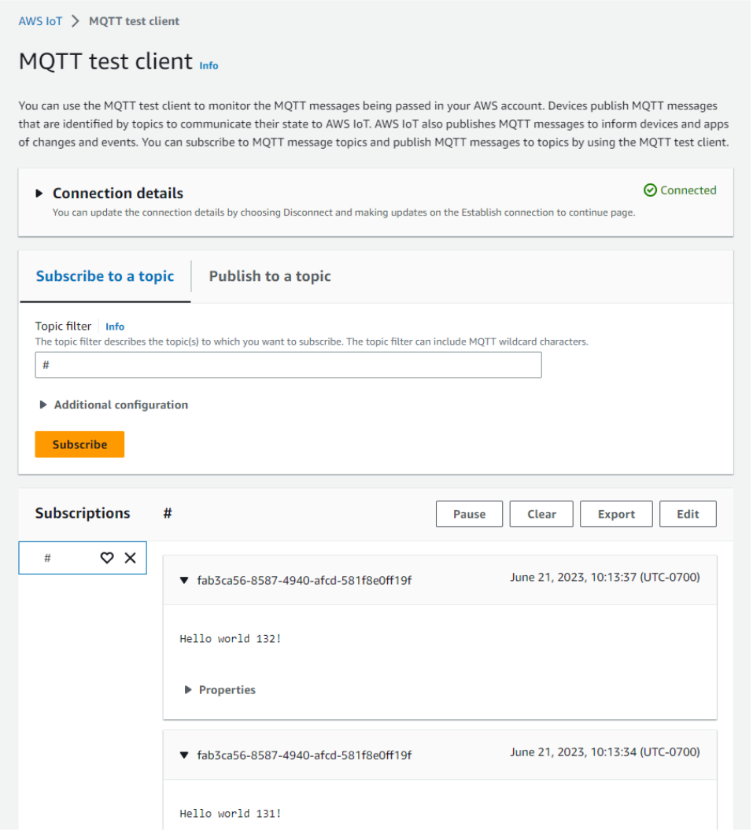Image resolution: width=753 pixels, height=831 pixels.
Task: Switch to Publish to a topic tab
Action: pyautogui.click(x=270, y=276)
